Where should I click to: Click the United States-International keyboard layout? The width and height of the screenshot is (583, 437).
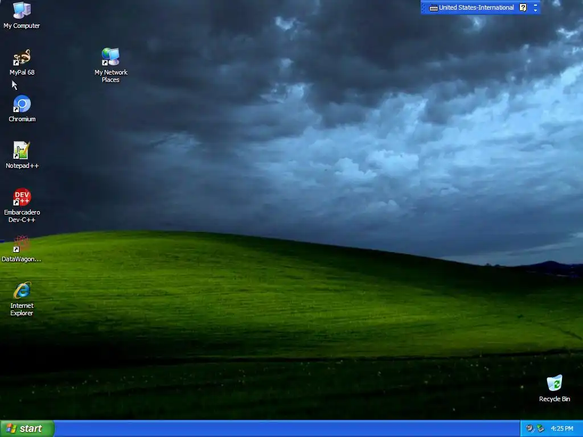471,7
